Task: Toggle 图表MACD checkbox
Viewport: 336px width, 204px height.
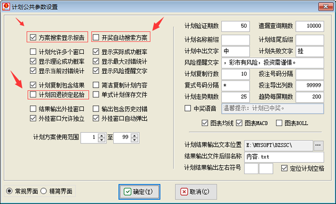Action: click(x=239, y=123)
